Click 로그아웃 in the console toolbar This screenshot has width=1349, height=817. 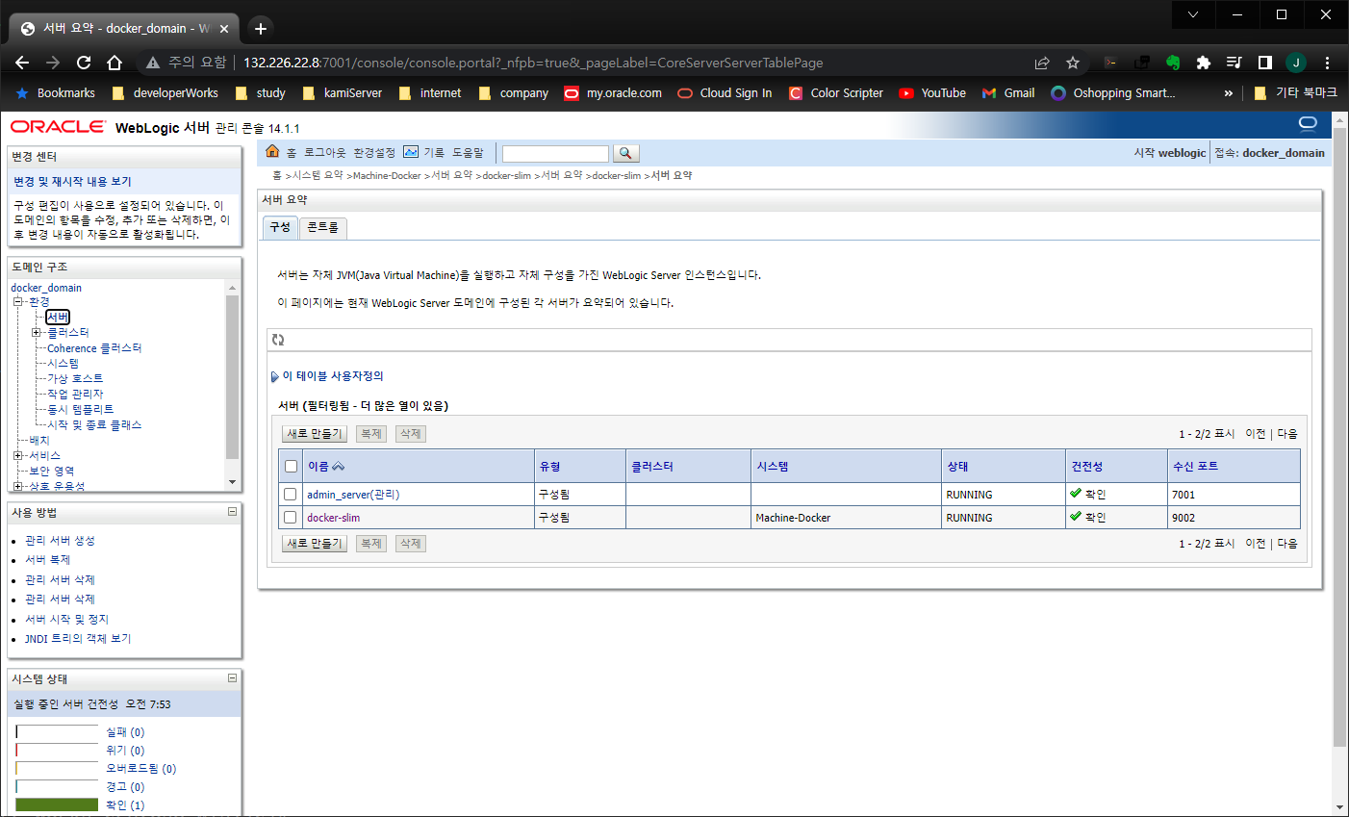[x=325, y=153]
